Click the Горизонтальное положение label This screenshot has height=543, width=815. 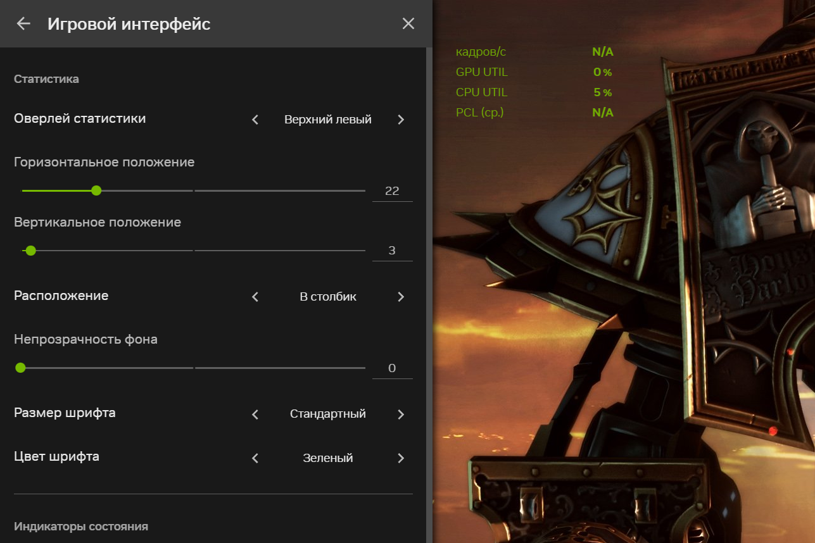pos(104,162)
